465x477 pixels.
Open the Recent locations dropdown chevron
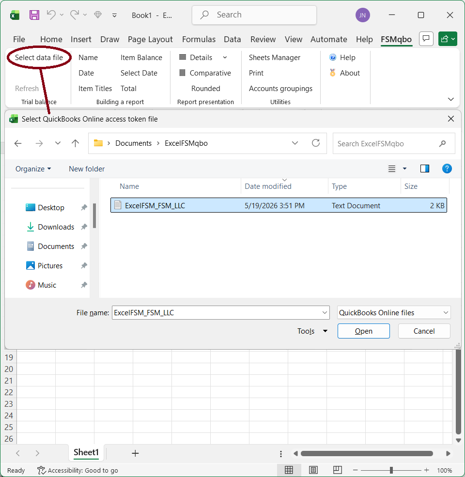(x=58, y=143)
